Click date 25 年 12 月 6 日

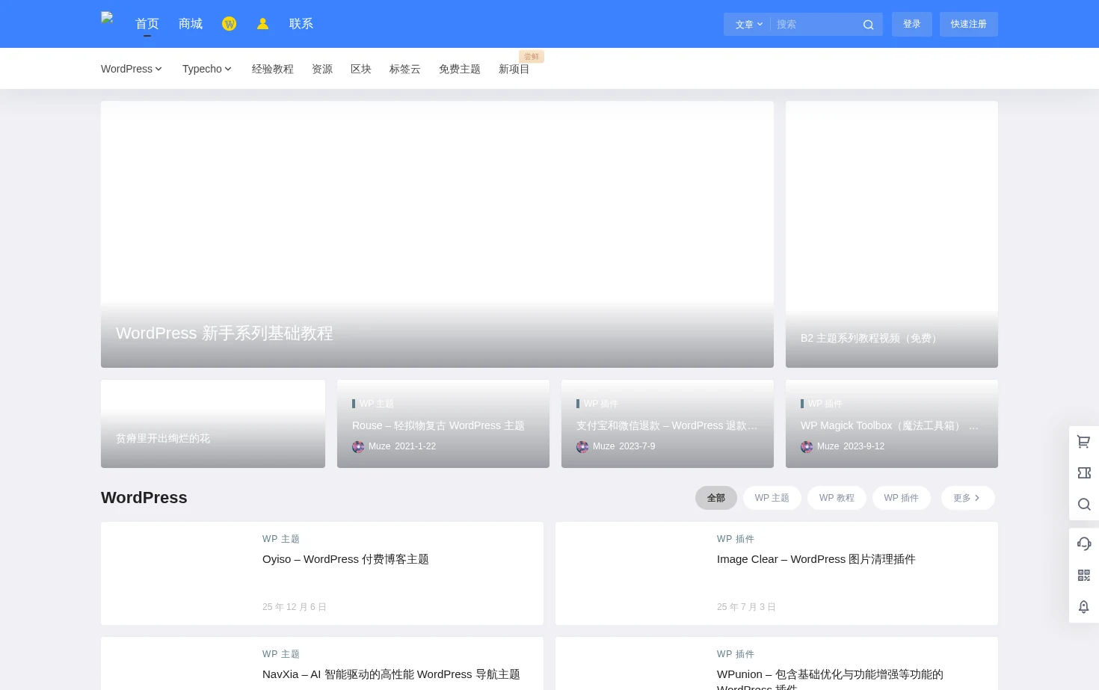[295, 607]
